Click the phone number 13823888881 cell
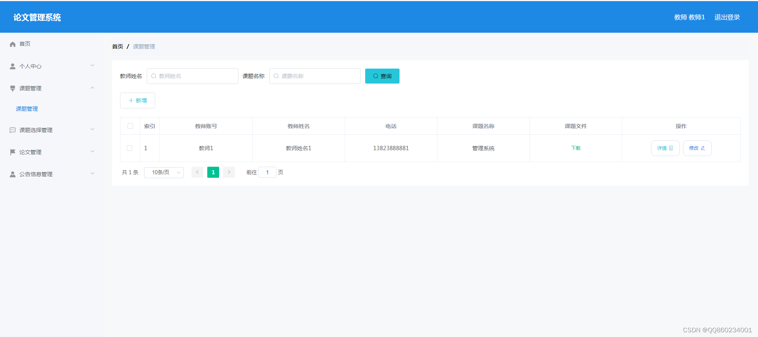This screenshot has width=758, height=337. [x=391, y=148]
